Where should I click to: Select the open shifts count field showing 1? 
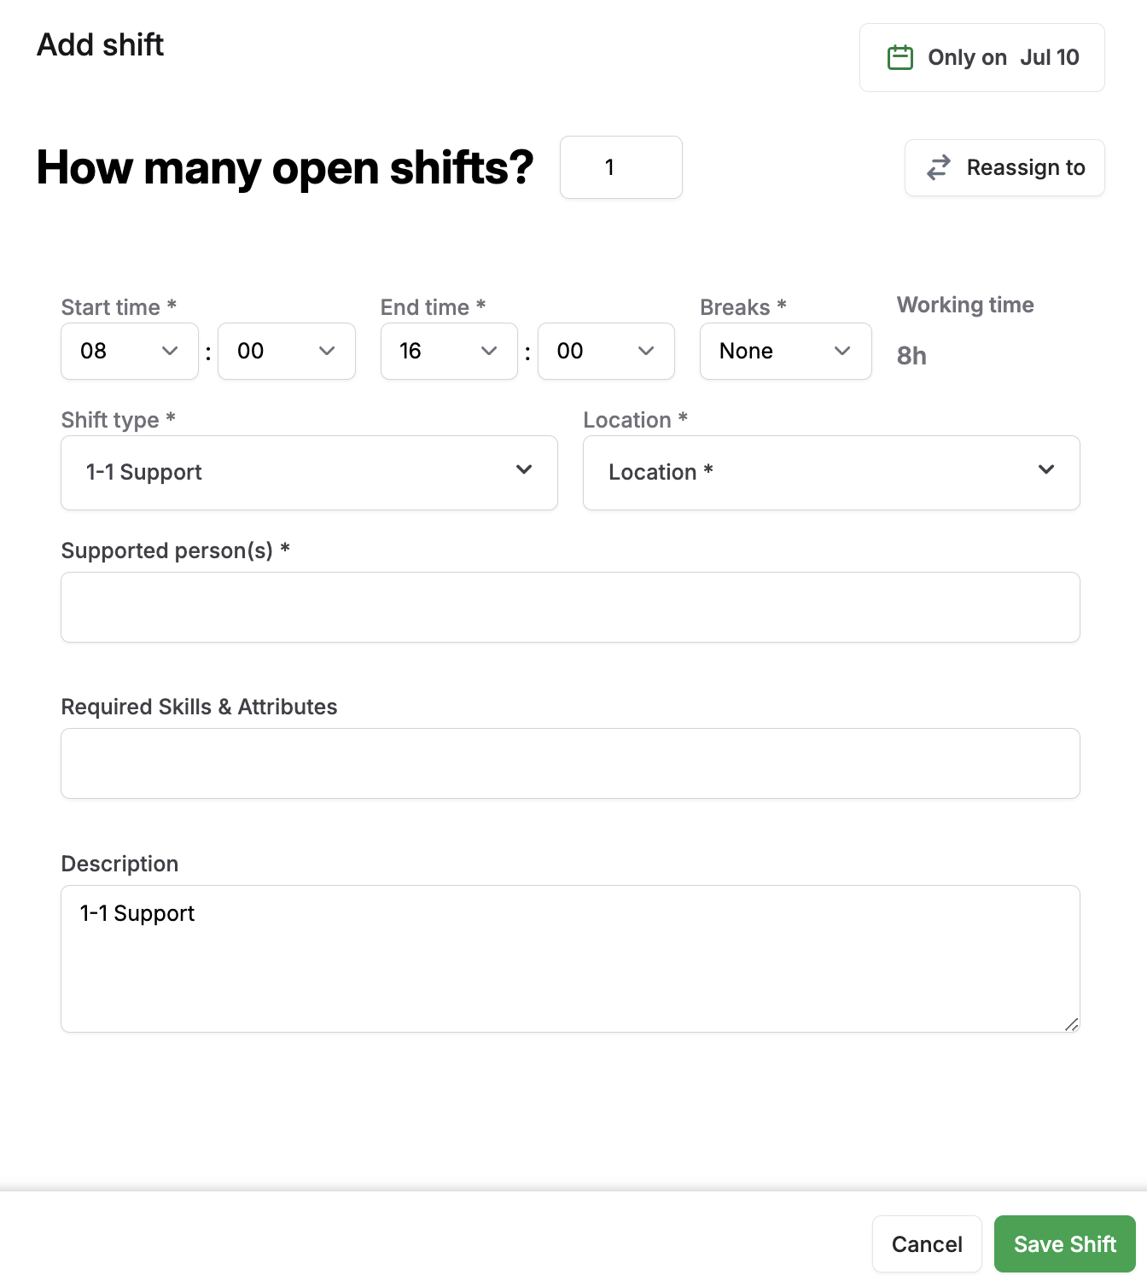coord(620,167)
